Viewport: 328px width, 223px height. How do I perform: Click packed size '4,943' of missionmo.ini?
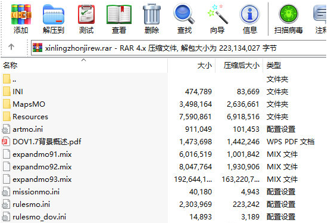[250, 192]
